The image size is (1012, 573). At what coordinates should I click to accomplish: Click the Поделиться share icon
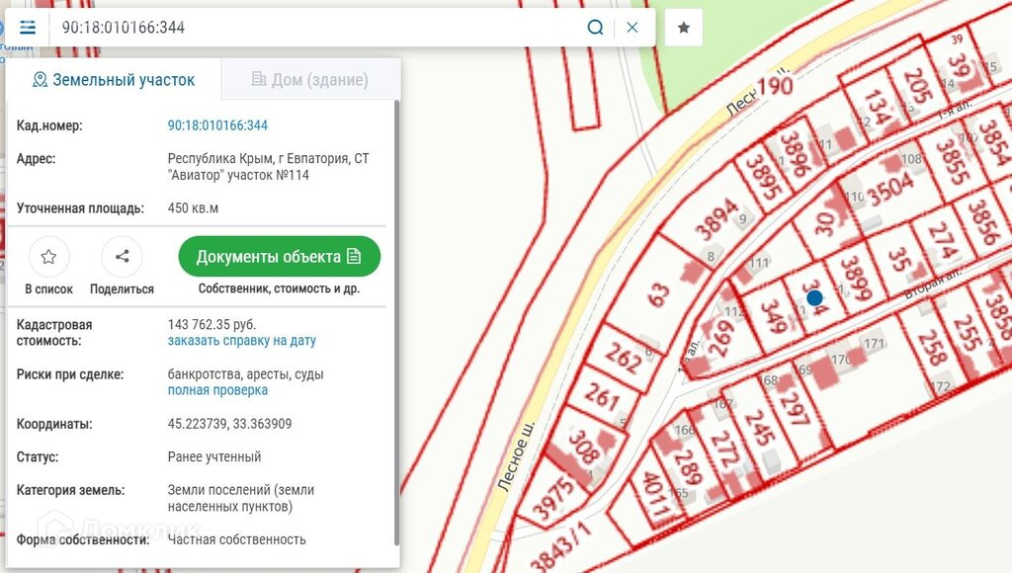pyautogui.click(x=122, y=258)
